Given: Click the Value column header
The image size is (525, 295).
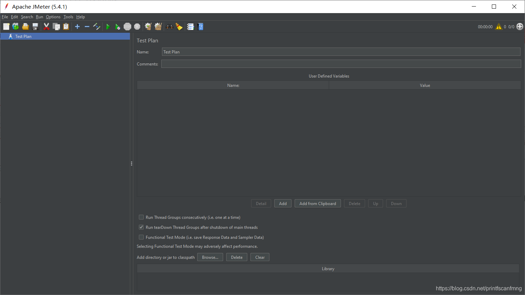Looking at the screenshot, I should pos(425,85).
